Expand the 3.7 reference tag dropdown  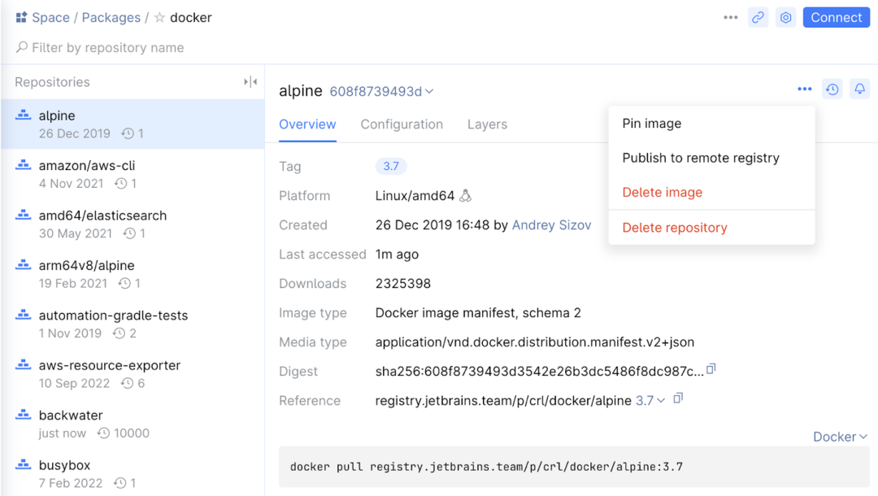(650, 401)
